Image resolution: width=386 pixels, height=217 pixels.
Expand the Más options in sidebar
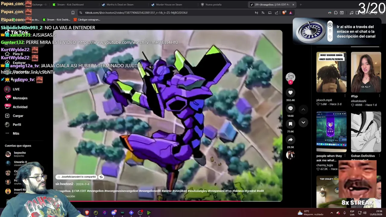pos(13,134)
